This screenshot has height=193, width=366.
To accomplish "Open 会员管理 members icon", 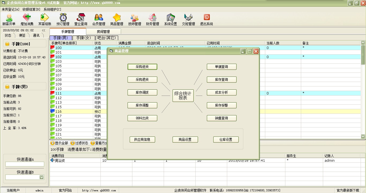I will coord(99,18).
